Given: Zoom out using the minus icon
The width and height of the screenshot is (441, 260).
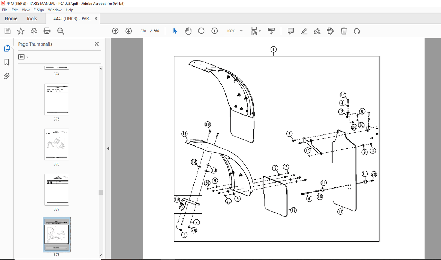Looking at the screenshot, I should (201, 31).
